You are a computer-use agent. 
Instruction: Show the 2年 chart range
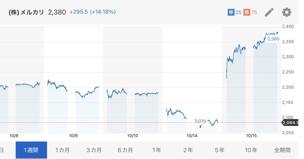tap(188, 150)
